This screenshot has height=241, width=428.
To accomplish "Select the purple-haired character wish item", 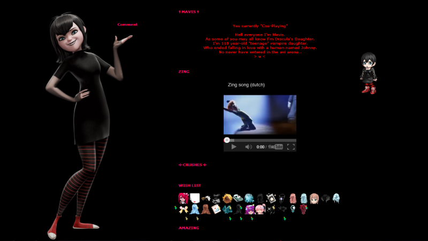I will click(249, 209).
